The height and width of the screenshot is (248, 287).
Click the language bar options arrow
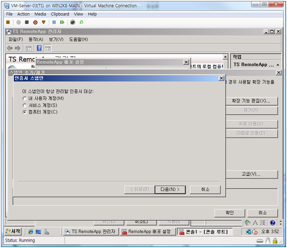point(280,223)
